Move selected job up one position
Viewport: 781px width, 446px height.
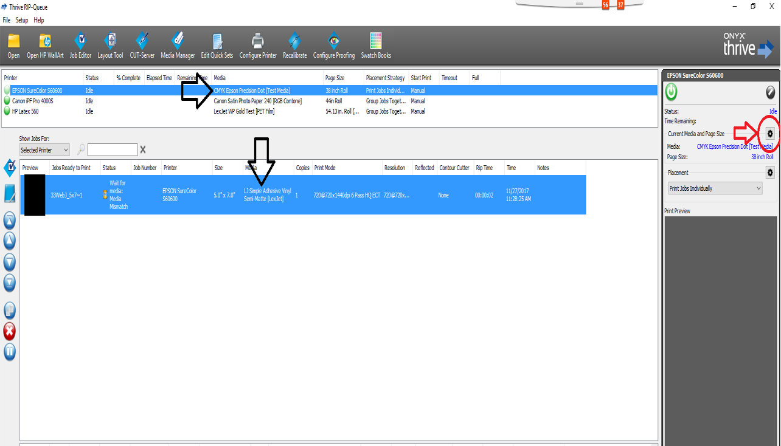click(10, 241)
